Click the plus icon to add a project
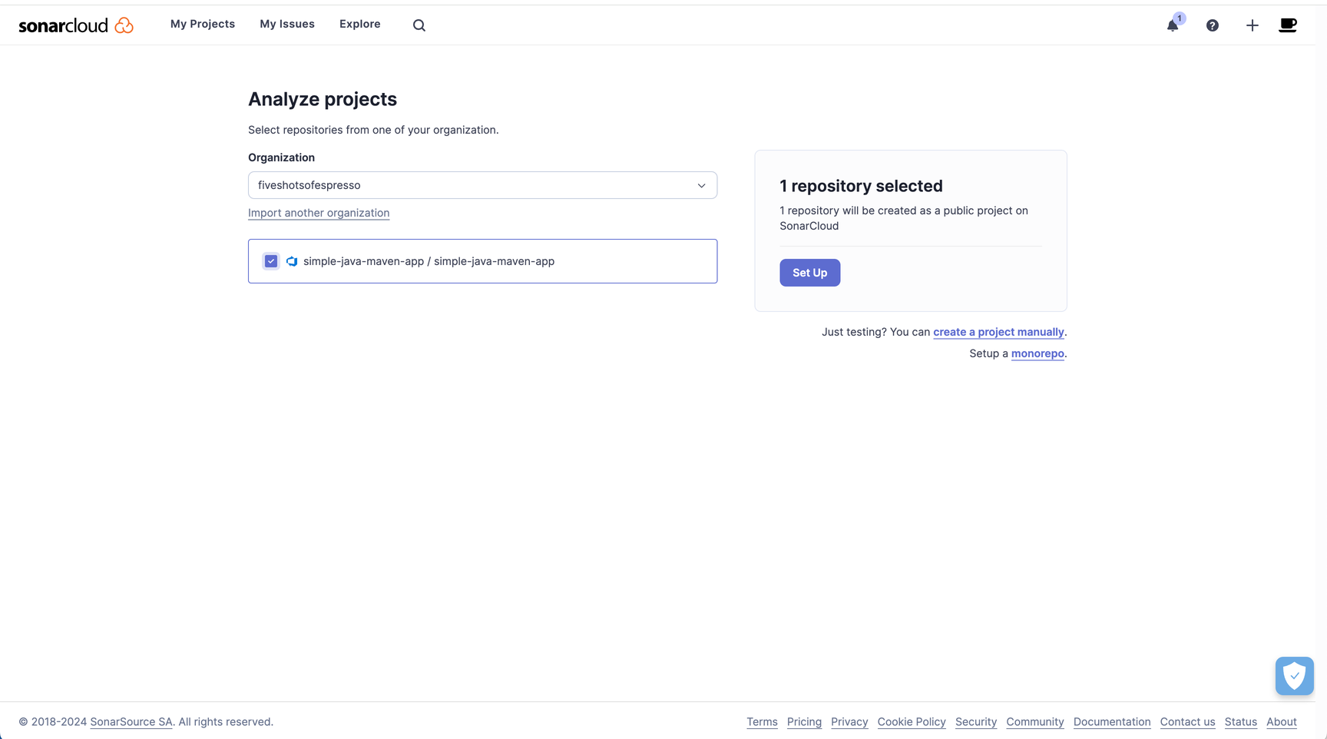 coord(1251,25)
